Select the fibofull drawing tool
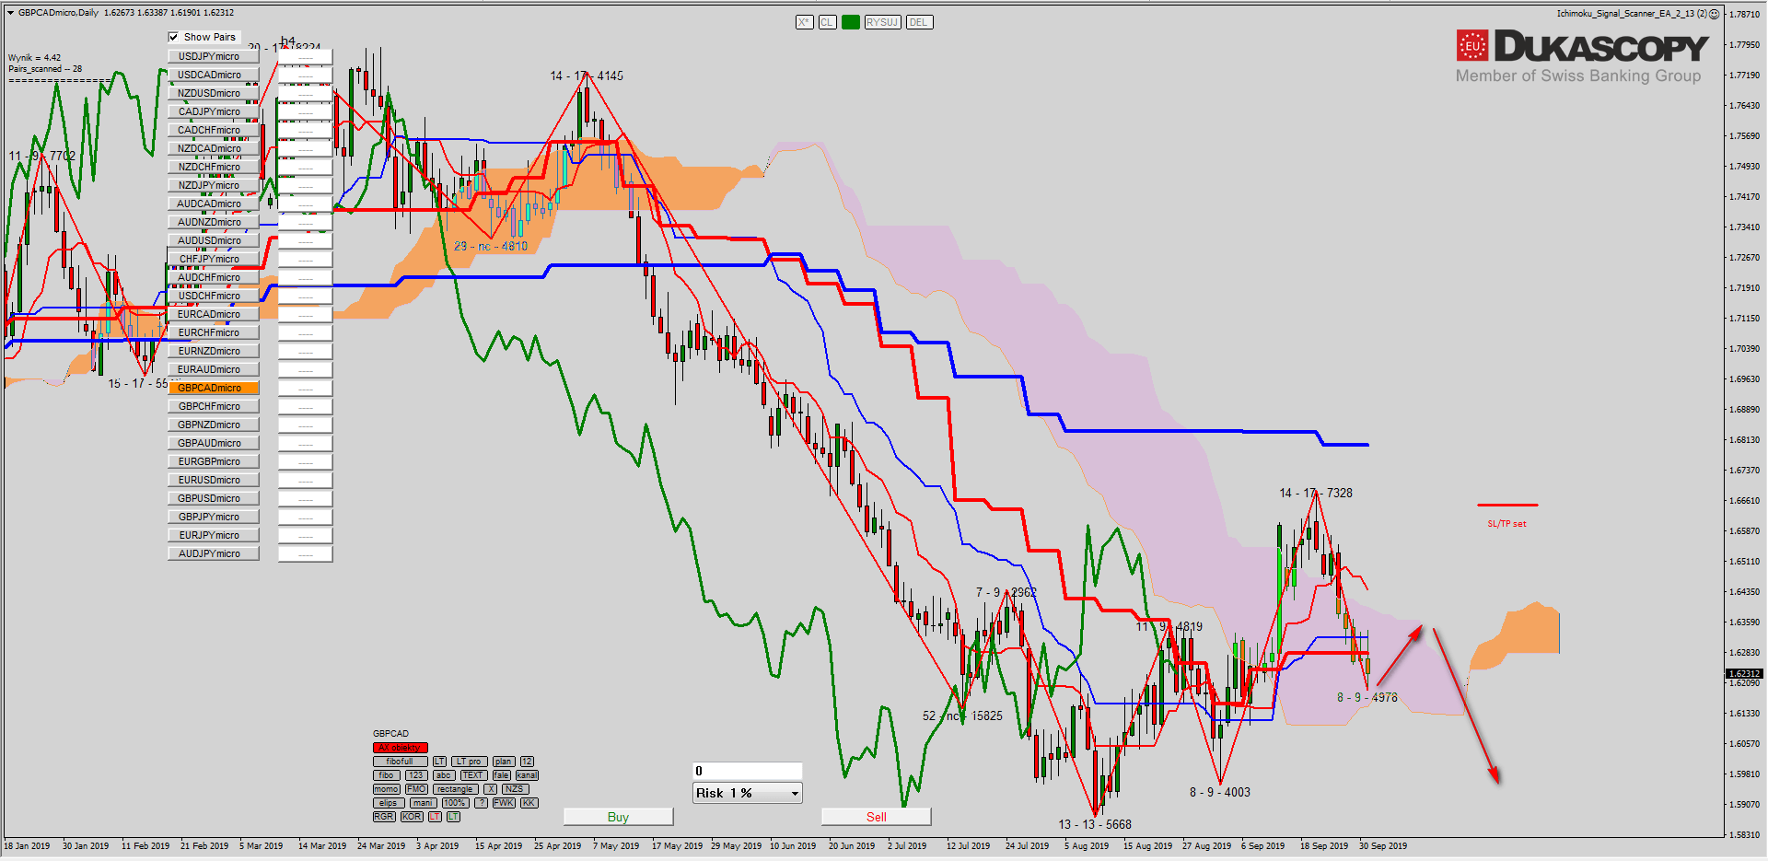1768x861 pixels. point(400,762)
